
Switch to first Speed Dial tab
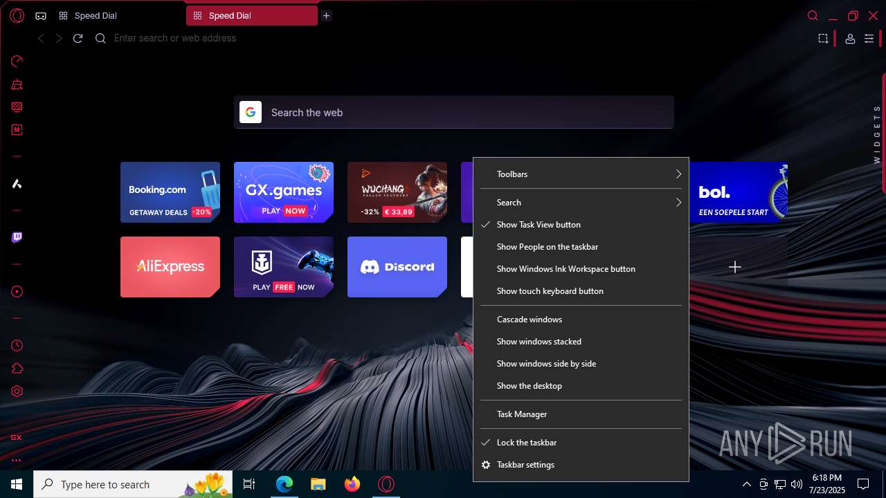118,15
